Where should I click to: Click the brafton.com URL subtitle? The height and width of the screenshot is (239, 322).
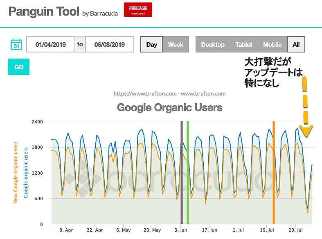pyautogui.click(x=170, y=94)
